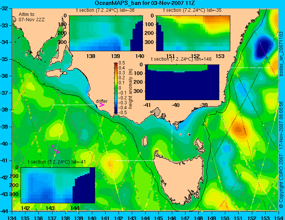Select the 'Altim to: 07-Nov 22Z' note
The image size is (285, 220).
(32, 17)
